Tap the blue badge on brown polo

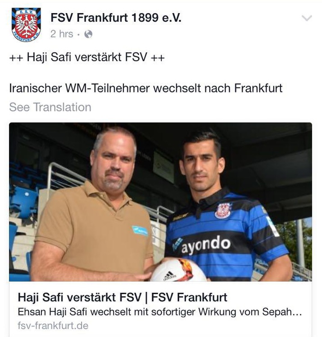(140, 231)
